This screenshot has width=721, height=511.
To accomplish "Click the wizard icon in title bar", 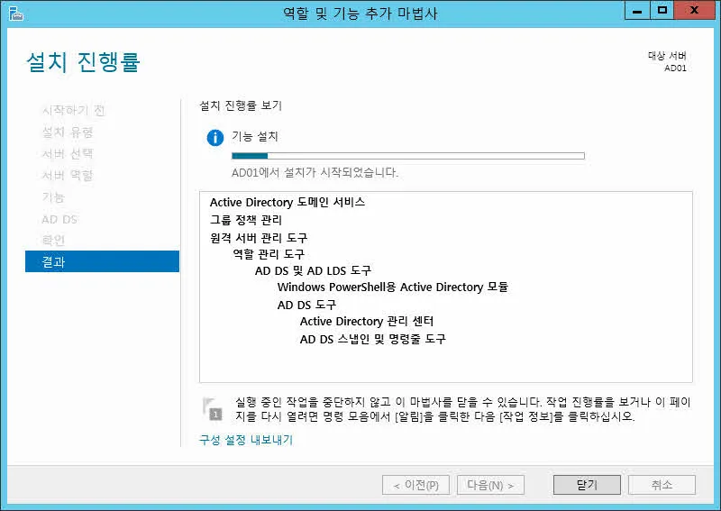I will (15, 13).
